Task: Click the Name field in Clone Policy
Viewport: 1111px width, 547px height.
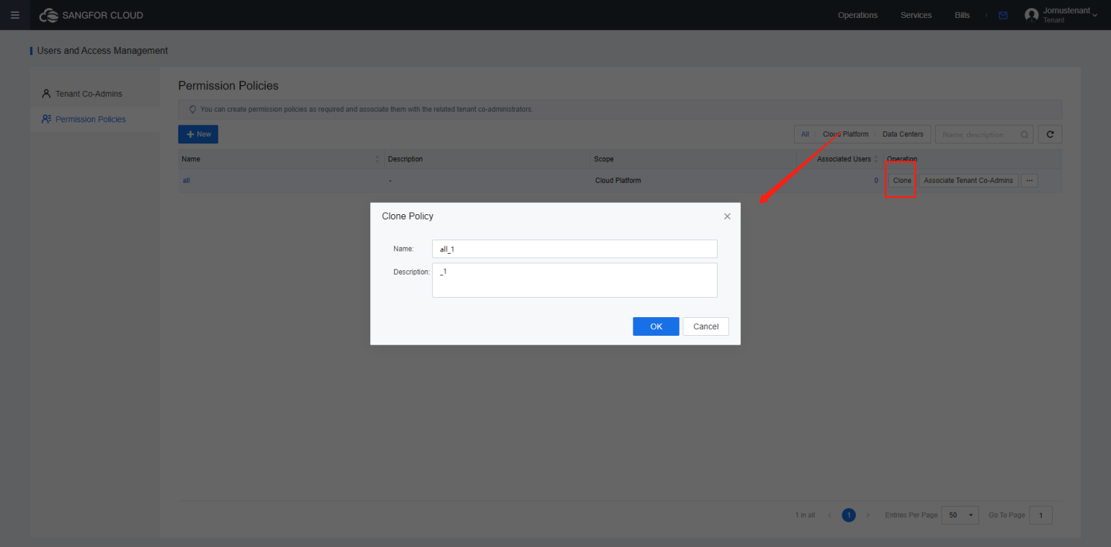Action: click(575, 249)
